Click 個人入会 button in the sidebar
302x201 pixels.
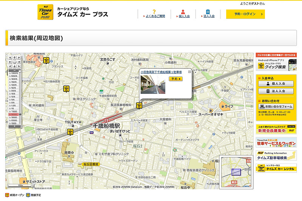276,84
